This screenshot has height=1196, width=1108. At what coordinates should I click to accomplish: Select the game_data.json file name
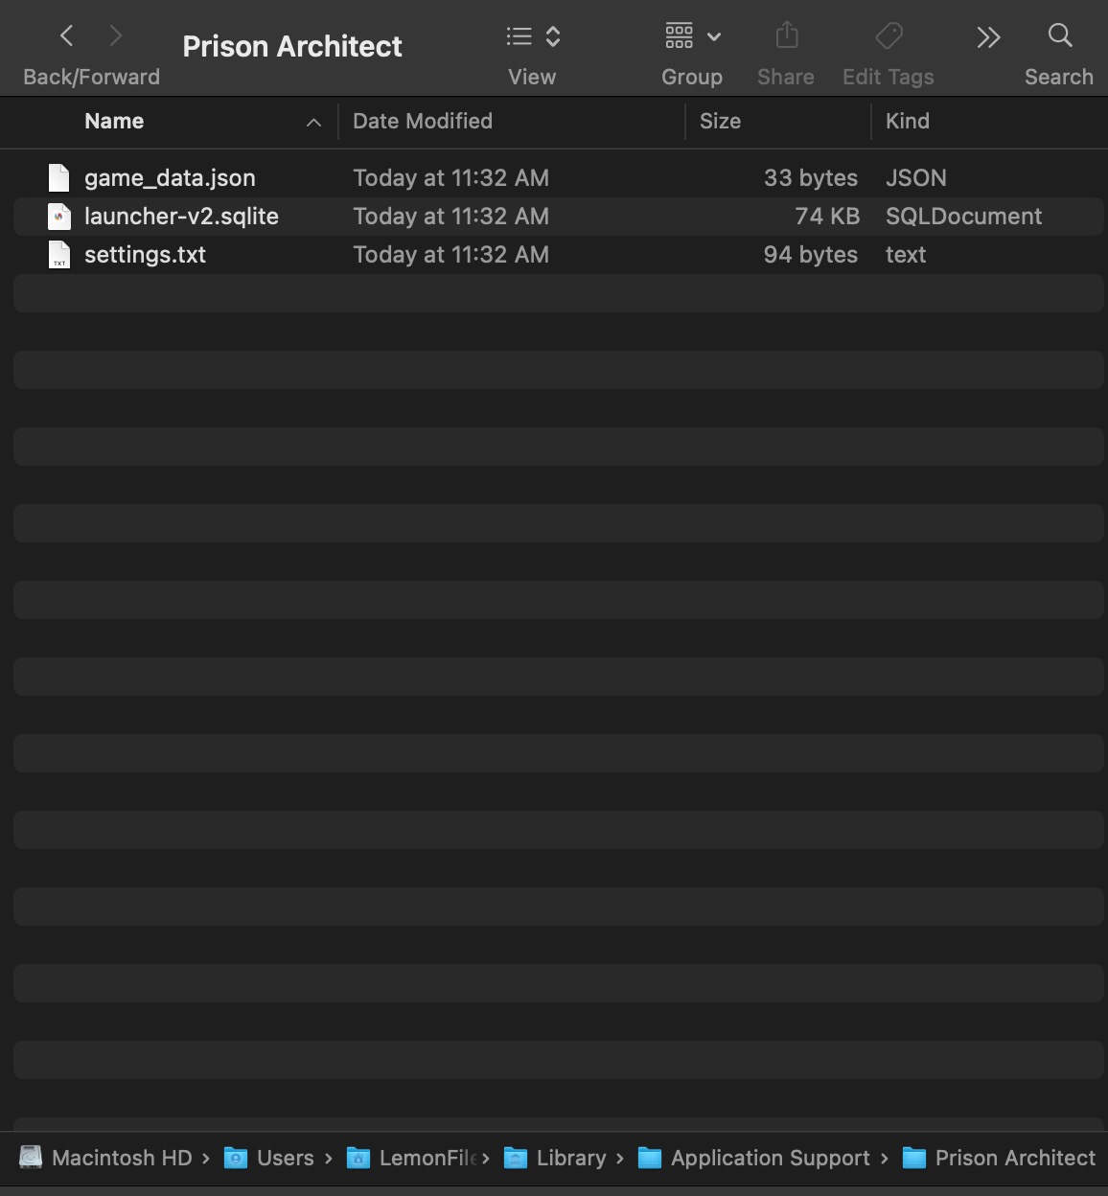point(170,177)
